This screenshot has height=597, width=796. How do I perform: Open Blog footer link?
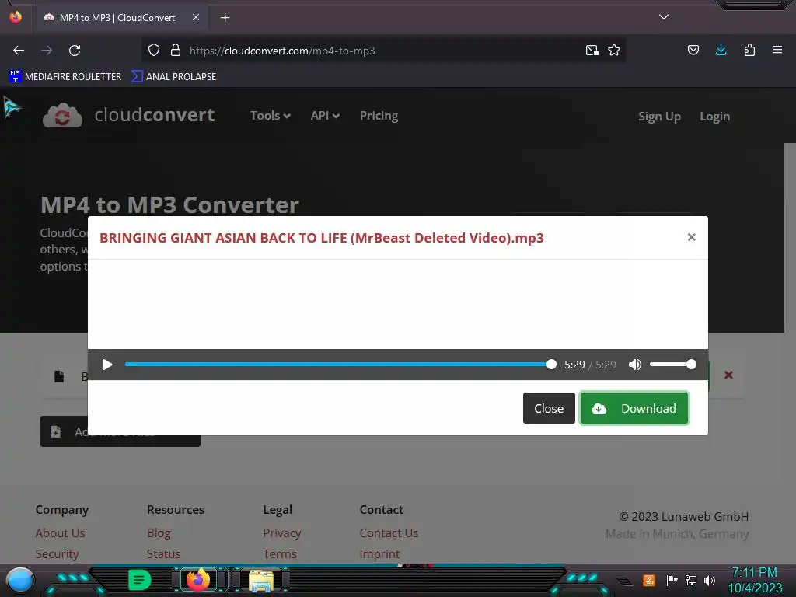[159, 533]
